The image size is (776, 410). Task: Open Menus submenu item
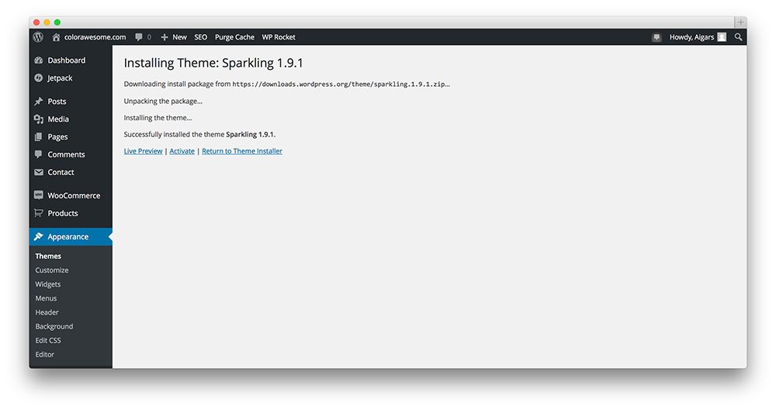pyautogui.click(x=46, y=298)
